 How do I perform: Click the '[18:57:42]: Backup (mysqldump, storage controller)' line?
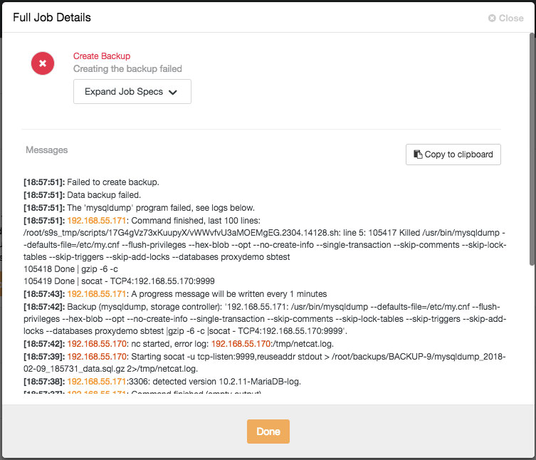(265, 319)
